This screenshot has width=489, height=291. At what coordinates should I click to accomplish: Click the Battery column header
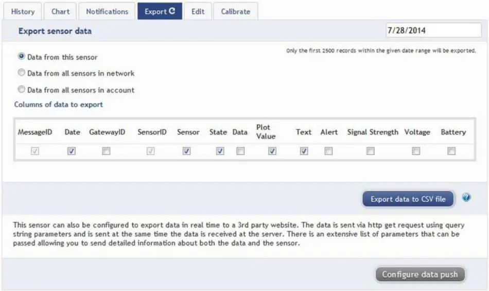[453, 132]
